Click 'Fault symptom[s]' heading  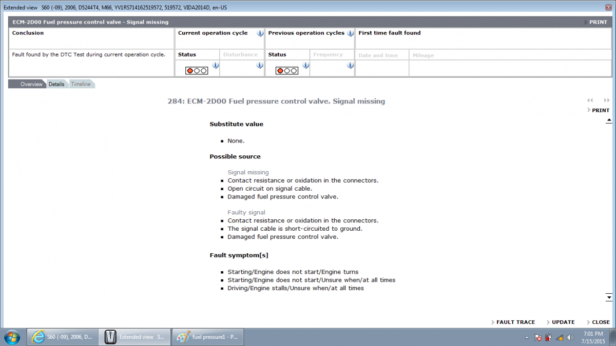click(239, 255)
